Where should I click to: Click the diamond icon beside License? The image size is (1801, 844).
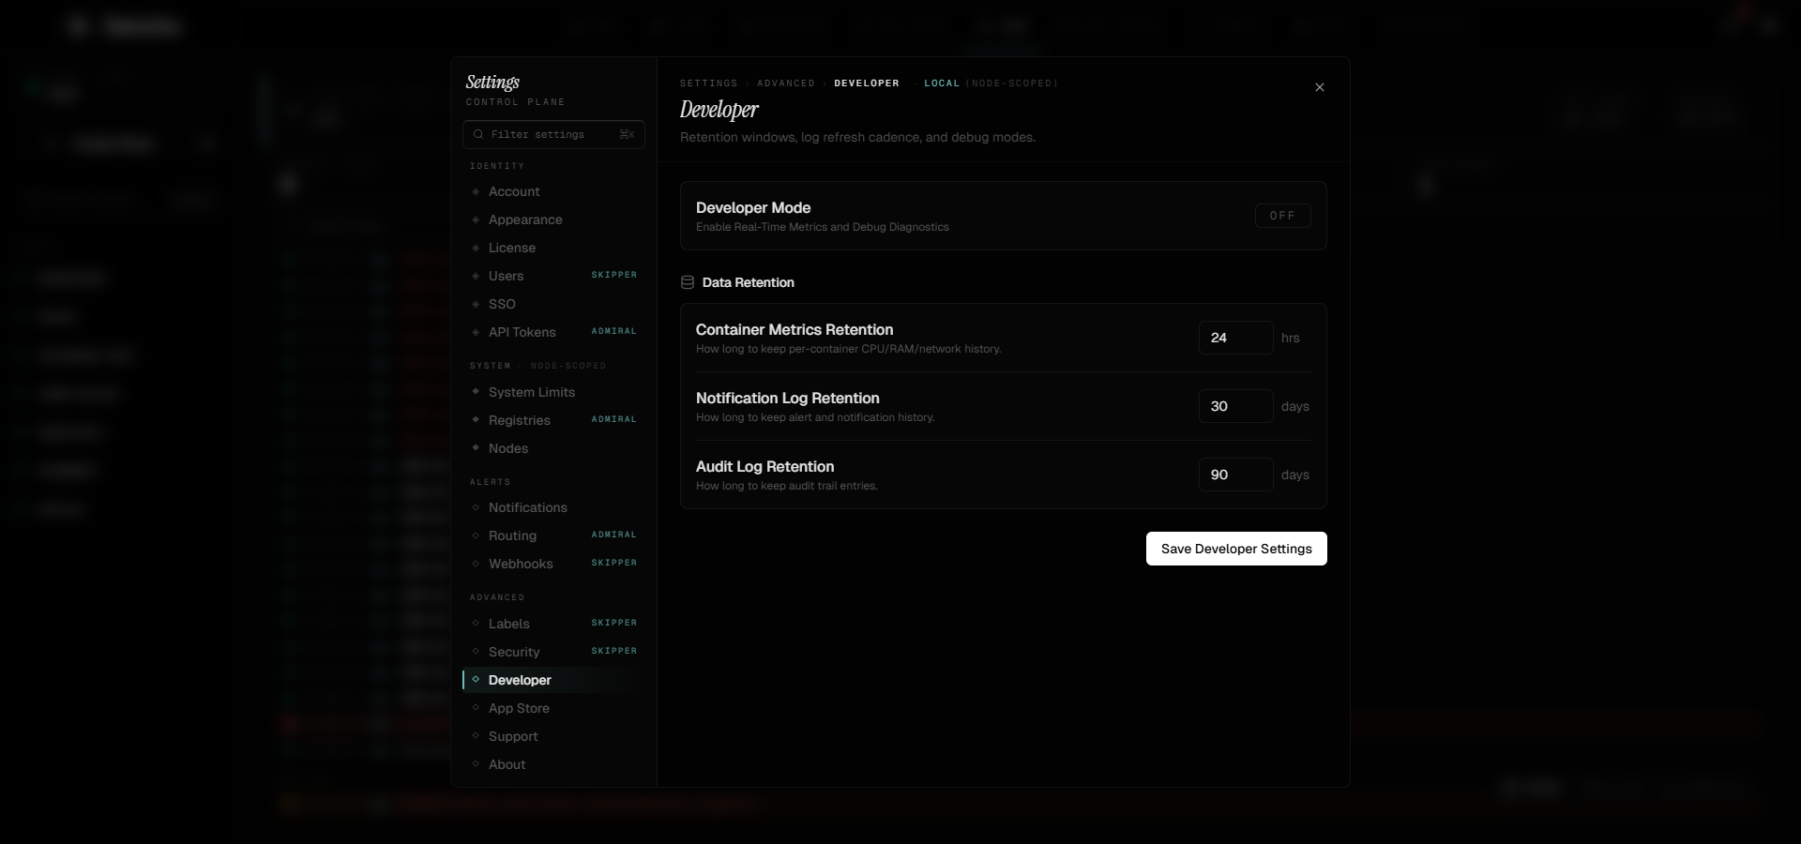point(476,248)
